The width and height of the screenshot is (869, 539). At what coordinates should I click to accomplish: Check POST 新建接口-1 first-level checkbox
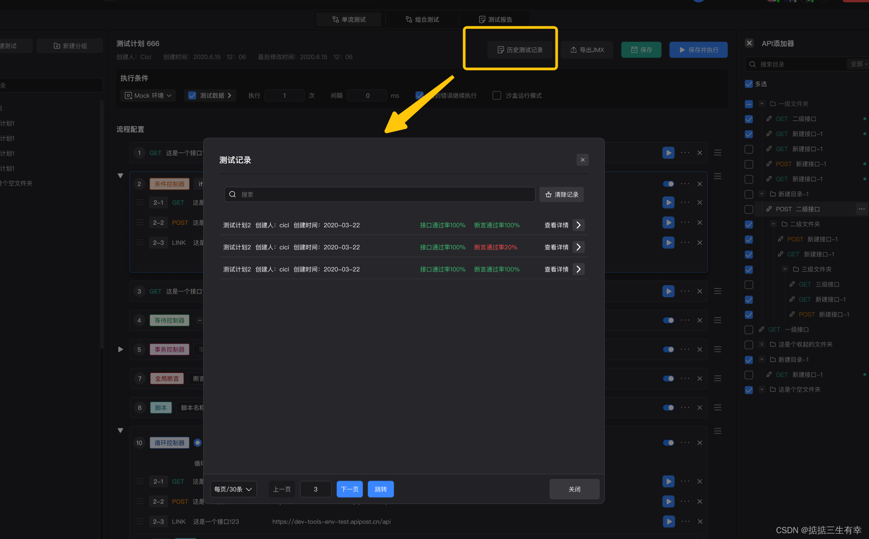click(x=749, y=164)
